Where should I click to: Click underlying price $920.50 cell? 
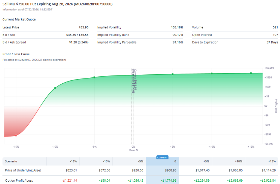137,170
